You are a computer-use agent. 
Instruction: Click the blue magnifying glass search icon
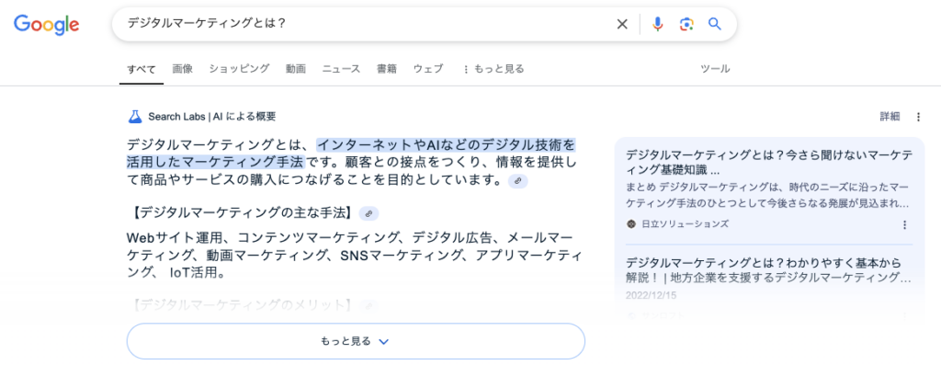click(x=714, y=24)
